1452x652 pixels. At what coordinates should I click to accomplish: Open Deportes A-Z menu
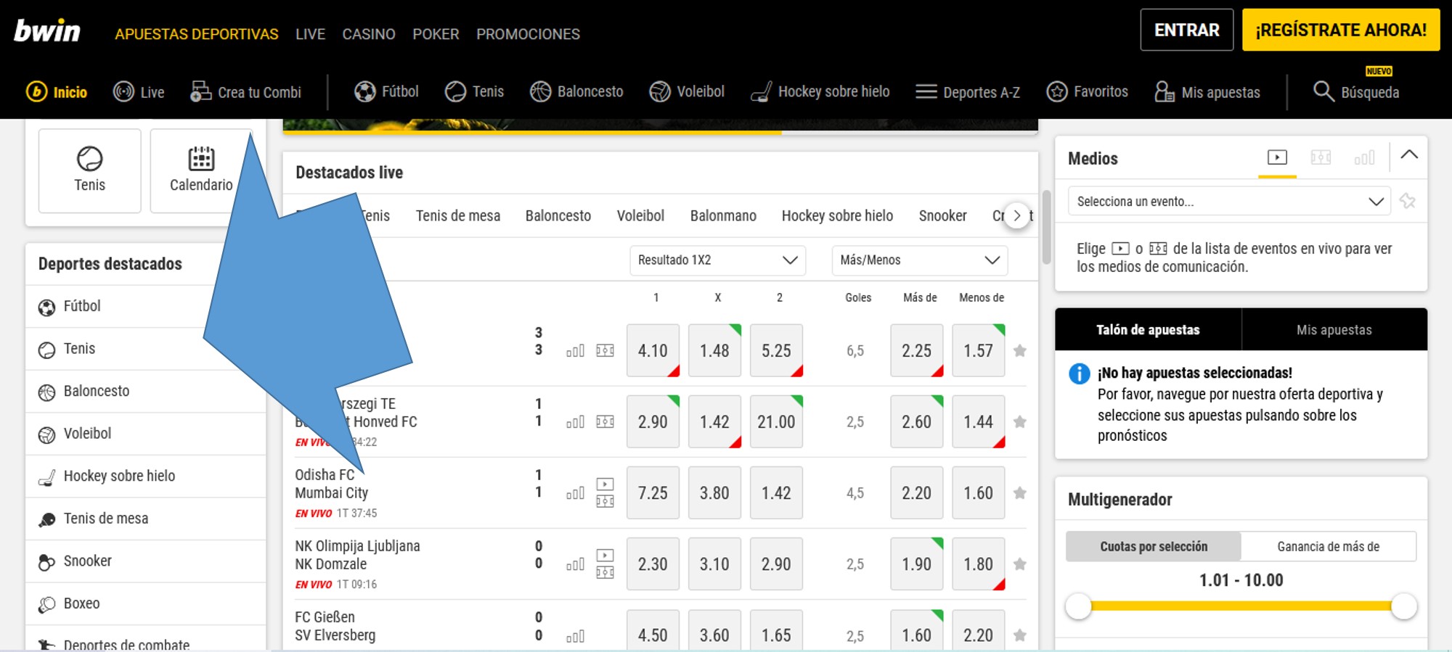pyautogui.click(x=968, y=92)
